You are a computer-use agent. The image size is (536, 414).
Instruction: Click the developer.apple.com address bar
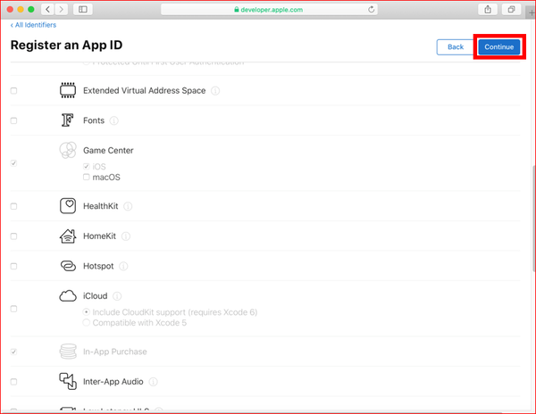[269, 10]
